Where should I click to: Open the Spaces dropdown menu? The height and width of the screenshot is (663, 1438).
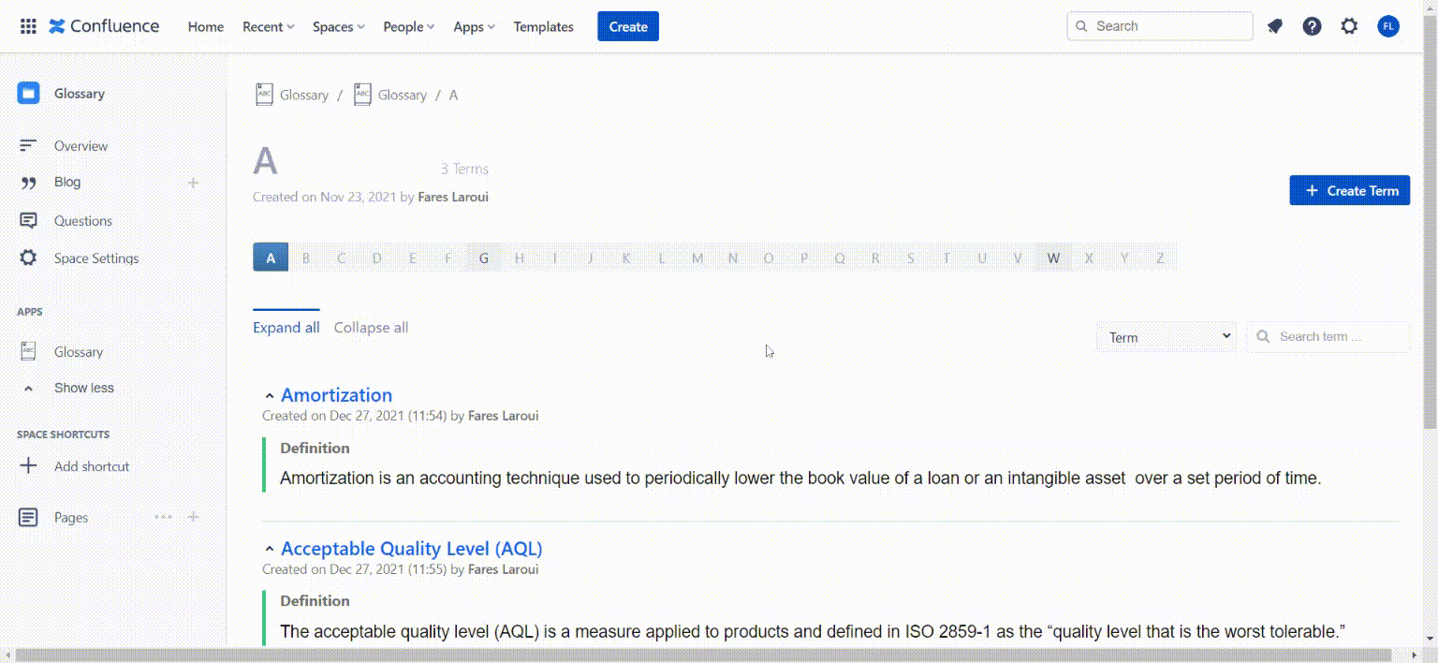337,26
